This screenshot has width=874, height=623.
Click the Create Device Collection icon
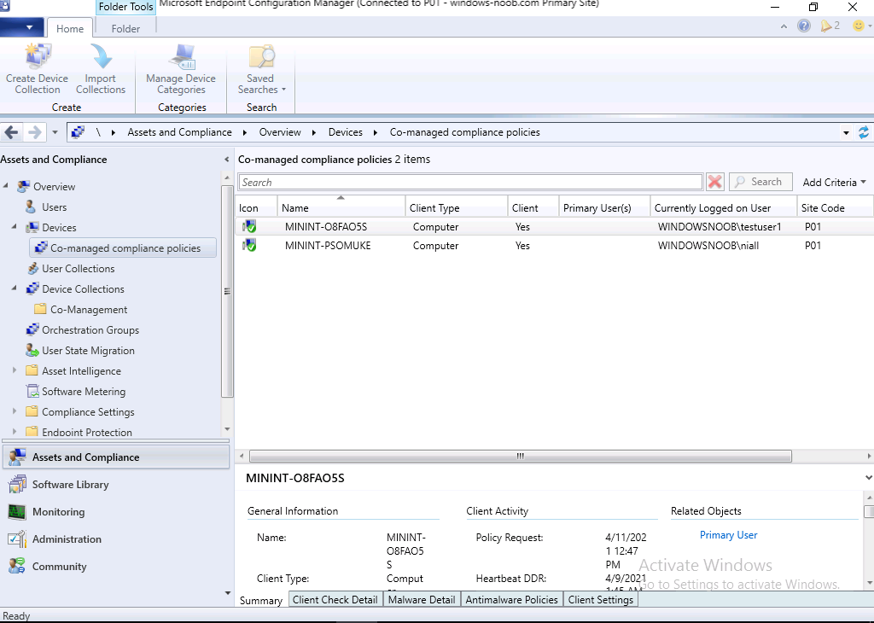pyautogui.click(x=38, y=56)
